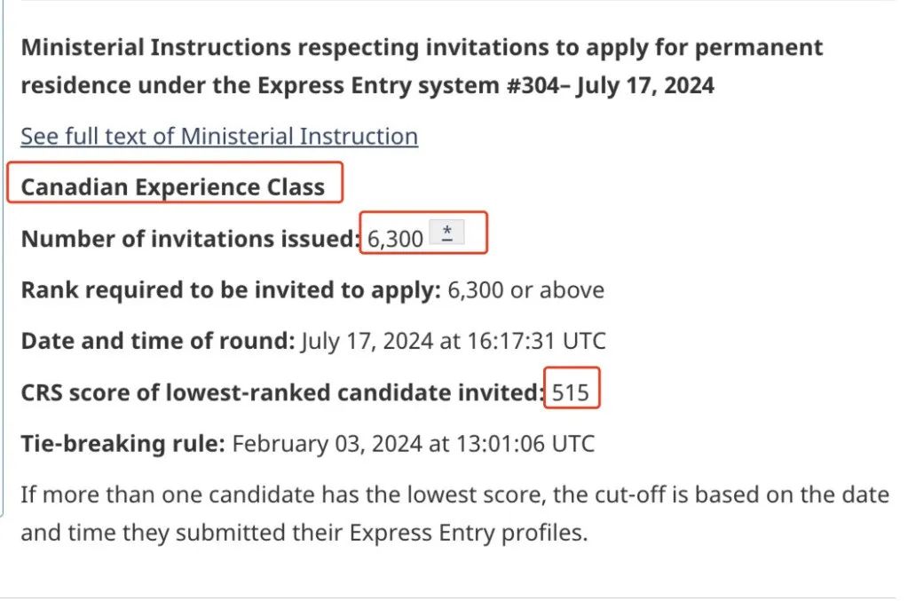Image resolution: width=908 pixels, height=601 pixels.
Task: Click the asterisk footnote beside 6,300
Action: pos(446,233)
